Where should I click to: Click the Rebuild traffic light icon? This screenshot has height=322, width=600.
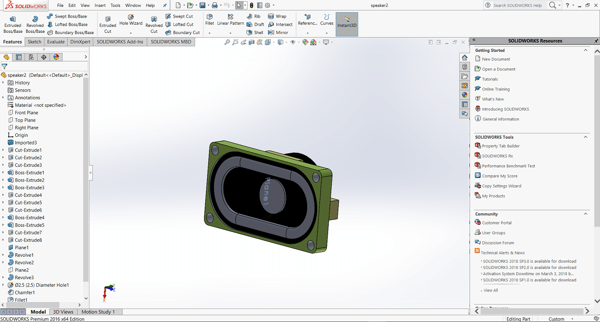(251, 5)
